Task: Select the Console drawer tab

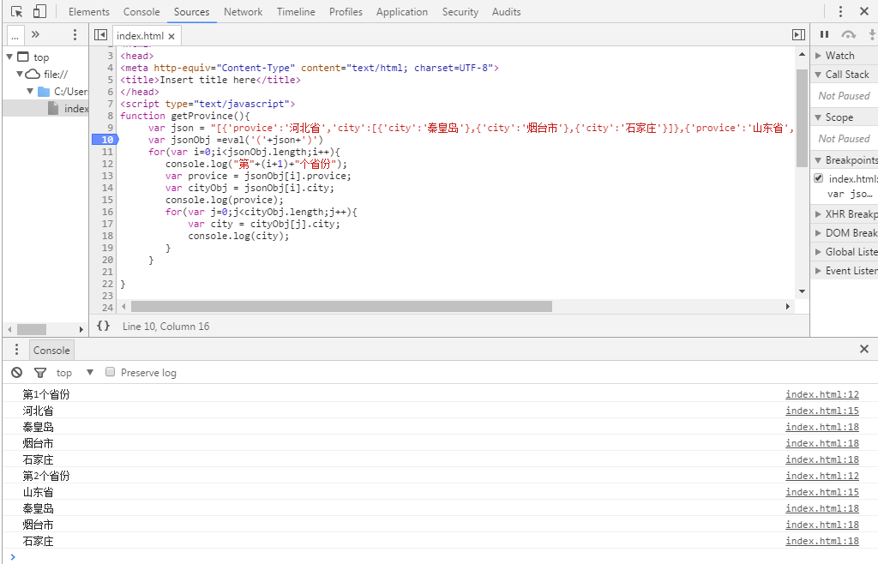Action: [x=51, y=351]
